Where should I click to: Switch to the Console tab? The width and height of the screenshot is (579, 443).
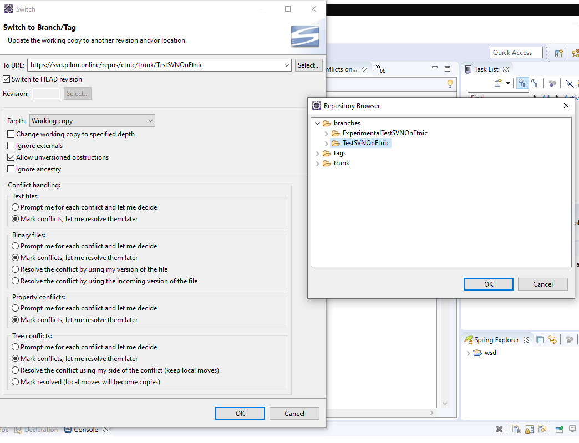point(85,430)
